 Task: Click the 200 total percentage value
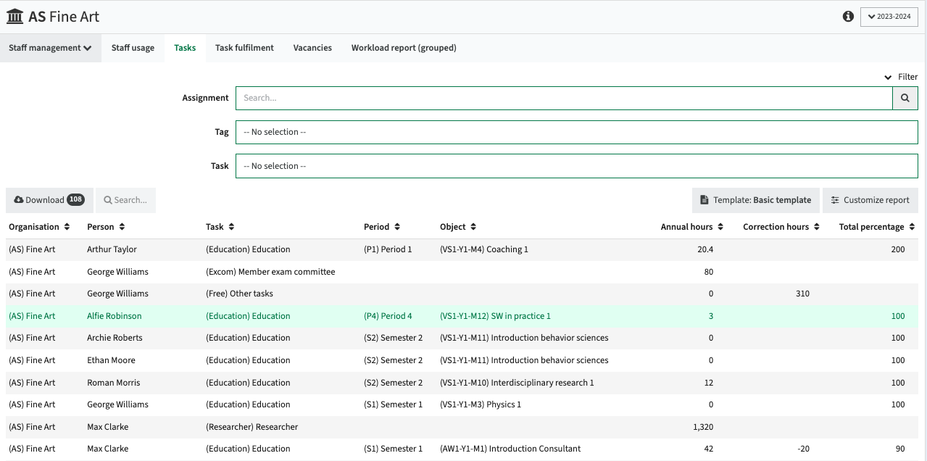898,249
